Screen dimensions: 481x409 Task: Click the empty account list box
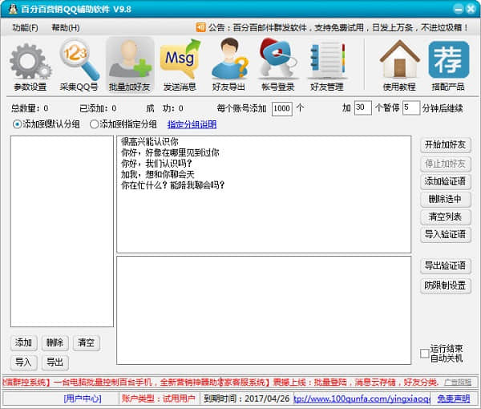pos(62,231)
